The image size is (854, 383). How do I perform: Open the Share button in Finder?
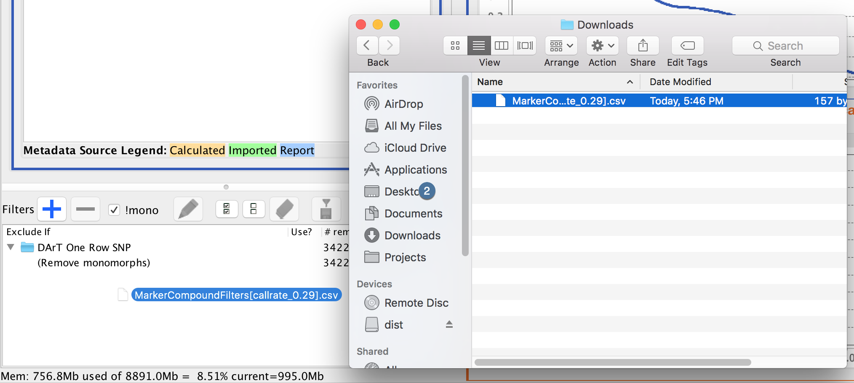click(643, 46)
